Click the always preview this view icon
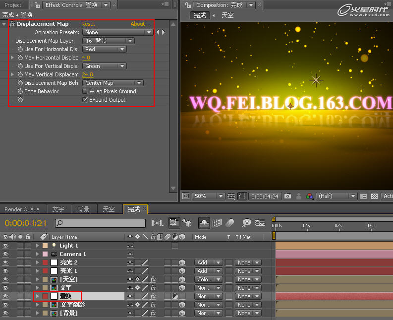The height and width of the screenshot is (320, 393). point(186,196)
